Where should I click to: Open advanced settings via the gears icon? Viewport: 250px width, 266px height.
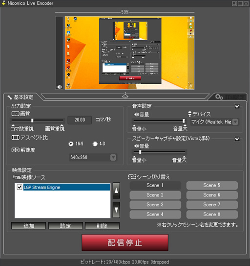pos(219,97)
